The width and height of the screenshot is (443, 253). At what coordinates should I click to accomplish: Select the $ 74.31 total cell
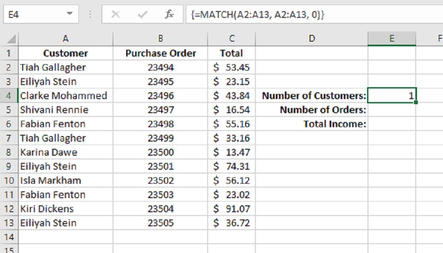click(x=232, y=166)
